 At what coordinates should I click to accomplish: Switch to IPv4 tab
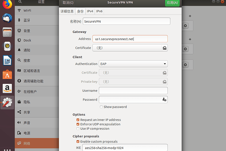pyautogui.click(x=90, y=11)
